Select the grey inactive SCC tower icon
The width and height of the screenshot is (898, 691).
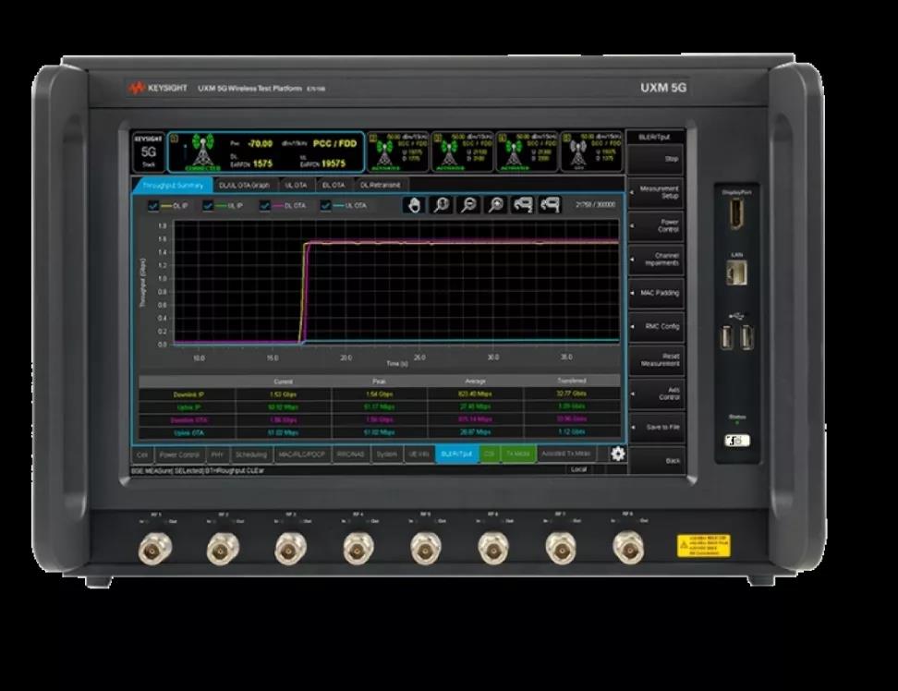click(578, 152)
